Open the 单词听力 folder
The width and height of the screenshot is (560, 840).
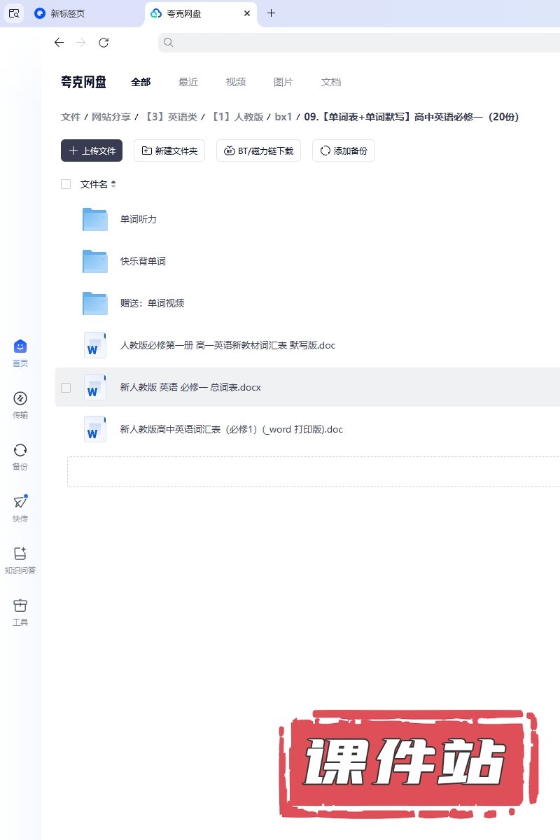click(138, 219)
